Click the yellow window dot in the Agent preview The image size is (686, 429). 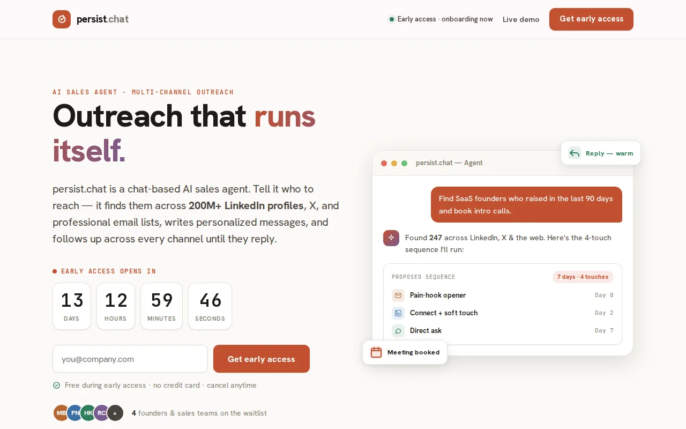(394, 163)
